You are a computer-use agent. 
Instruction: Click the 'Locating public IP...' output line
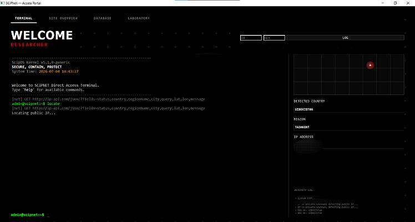tap(34, 113)
